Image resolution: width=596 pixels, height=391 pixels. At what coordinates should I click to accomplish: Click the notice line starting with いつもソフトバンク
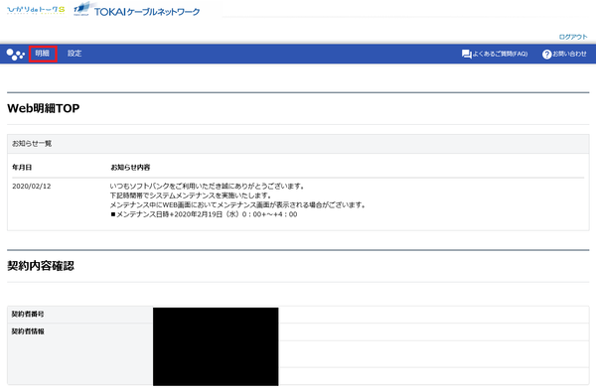[208, 186]
